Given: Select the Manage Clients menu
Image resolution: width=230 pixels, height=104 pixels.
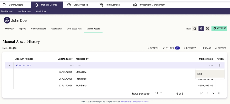Looking at the screenshot, I should [x=47, y=5].
